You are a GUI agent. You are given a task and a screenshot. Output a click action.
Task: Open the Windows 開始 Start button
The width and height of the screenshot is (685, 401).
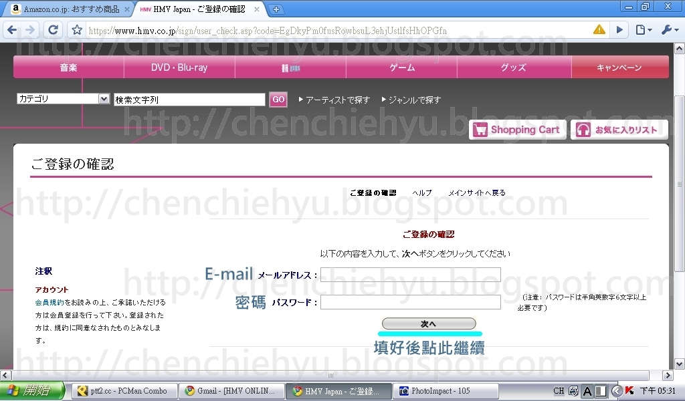[32, 390]
